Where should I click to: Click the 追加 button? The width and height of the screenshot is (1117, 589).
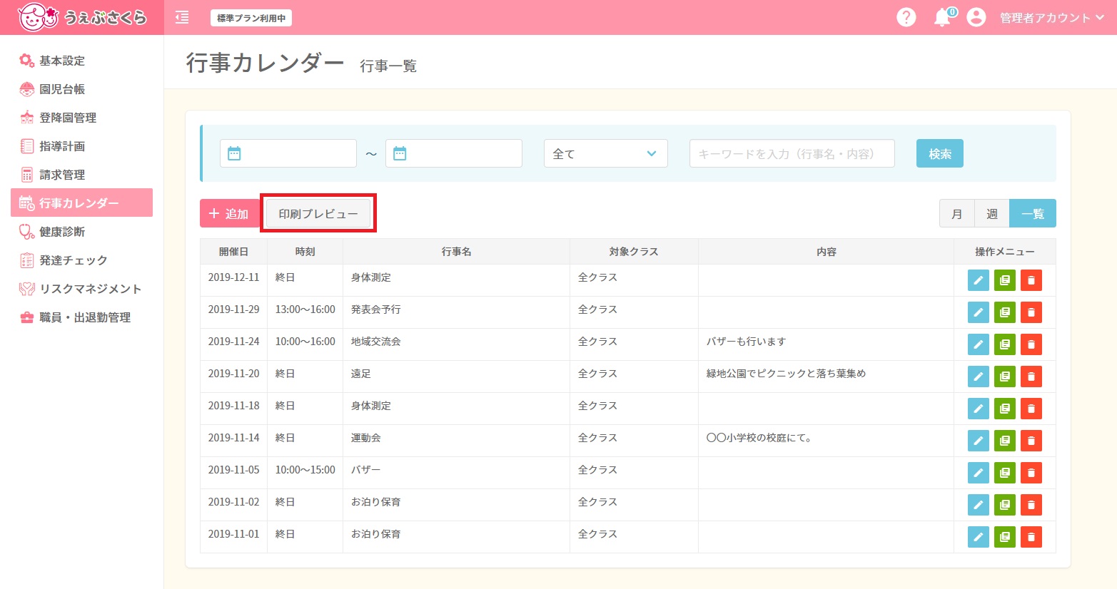point(229,213)
